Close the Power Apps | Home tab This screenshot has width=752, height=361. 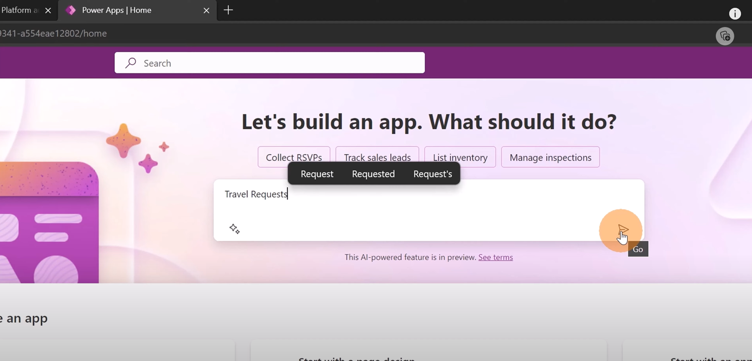[x=206, y=10]
